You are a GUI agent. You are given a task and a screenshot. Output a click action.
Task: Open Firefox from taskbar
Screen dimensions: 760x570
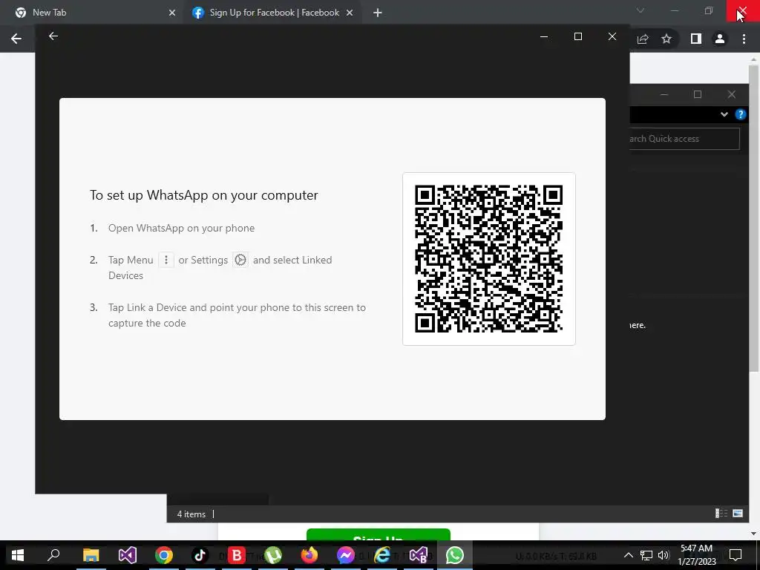coord(309,555)
